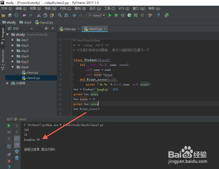Open the 窗口 (W) menu
219x169 pixels.
click(139, 9)
